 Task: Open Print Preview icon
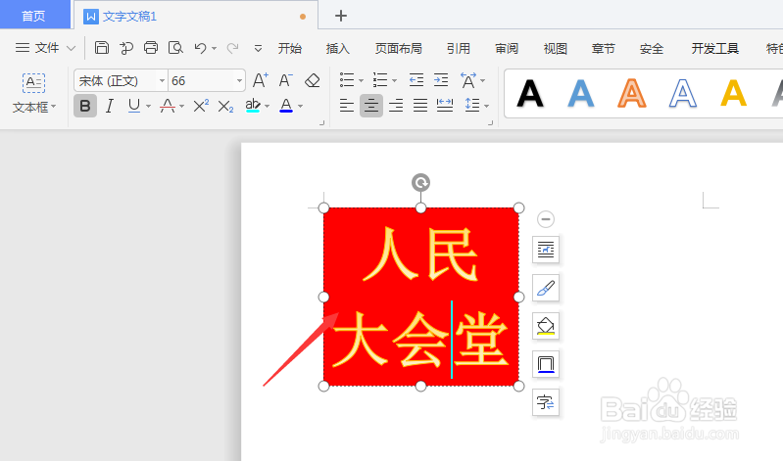[x=175, y=48]
